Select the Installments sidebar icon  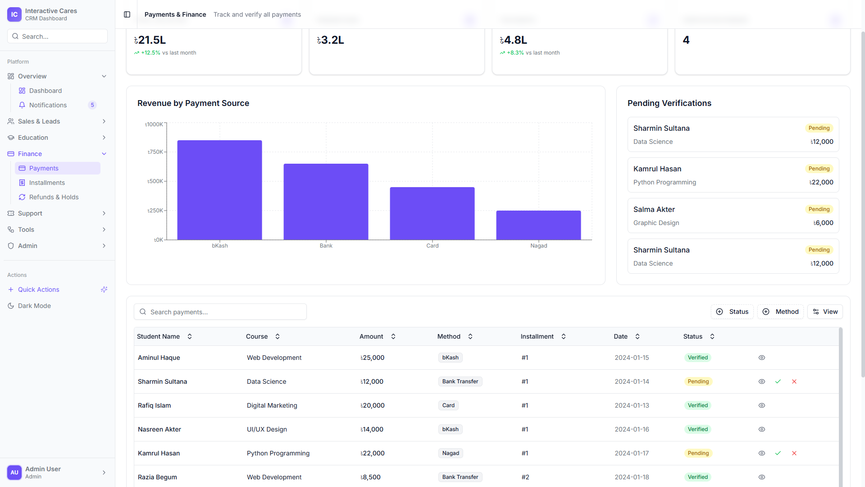pos(23,183)
